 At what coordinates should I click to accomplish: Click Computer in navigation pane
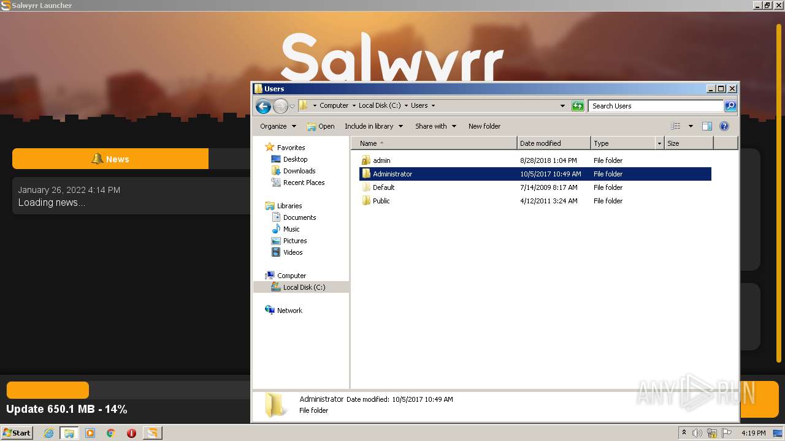291,276
